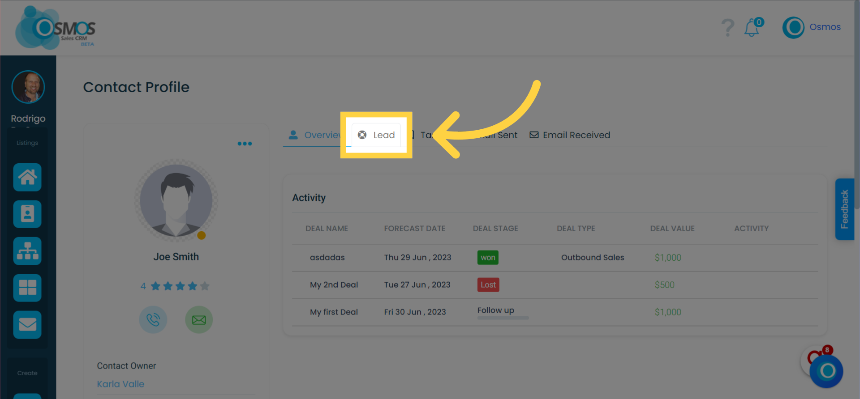The image size is (860, 399).
Task: Switch to the Email Received tab
Action: [x=570, y=135]
